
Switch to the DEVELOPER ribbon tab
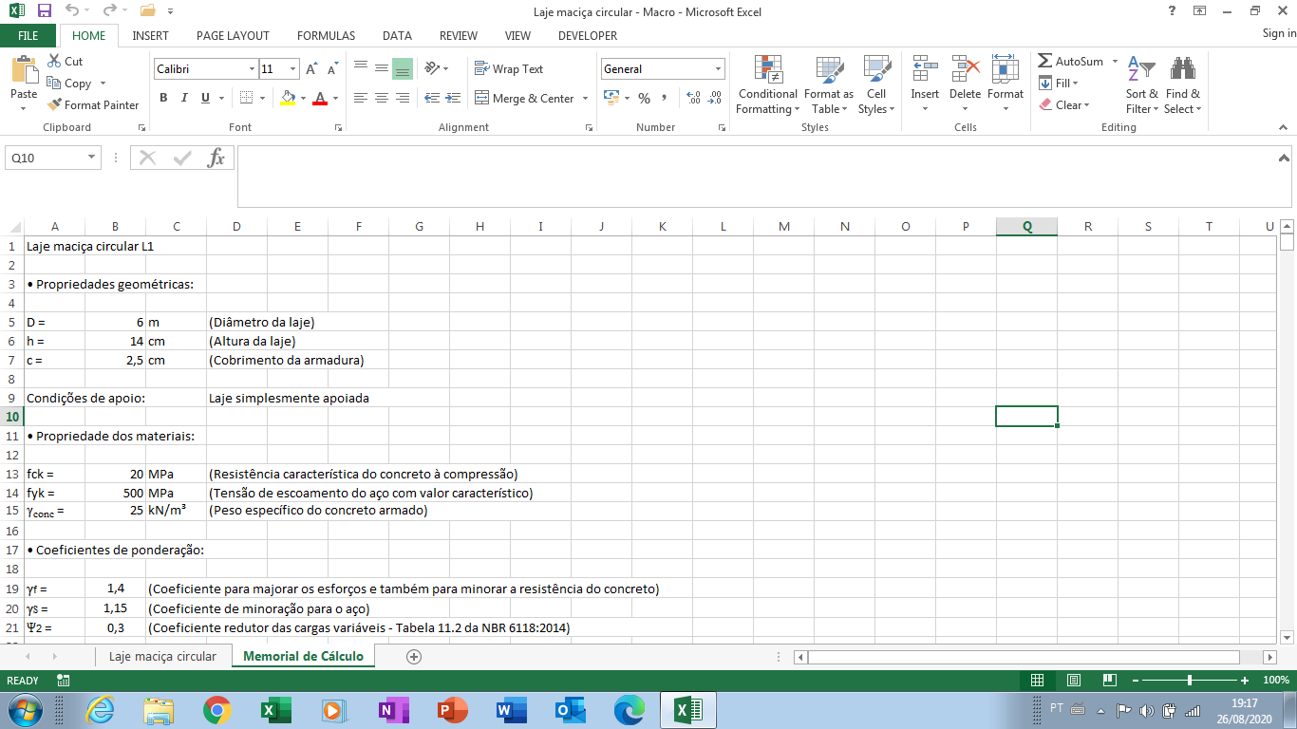click(x=588, y=36)
